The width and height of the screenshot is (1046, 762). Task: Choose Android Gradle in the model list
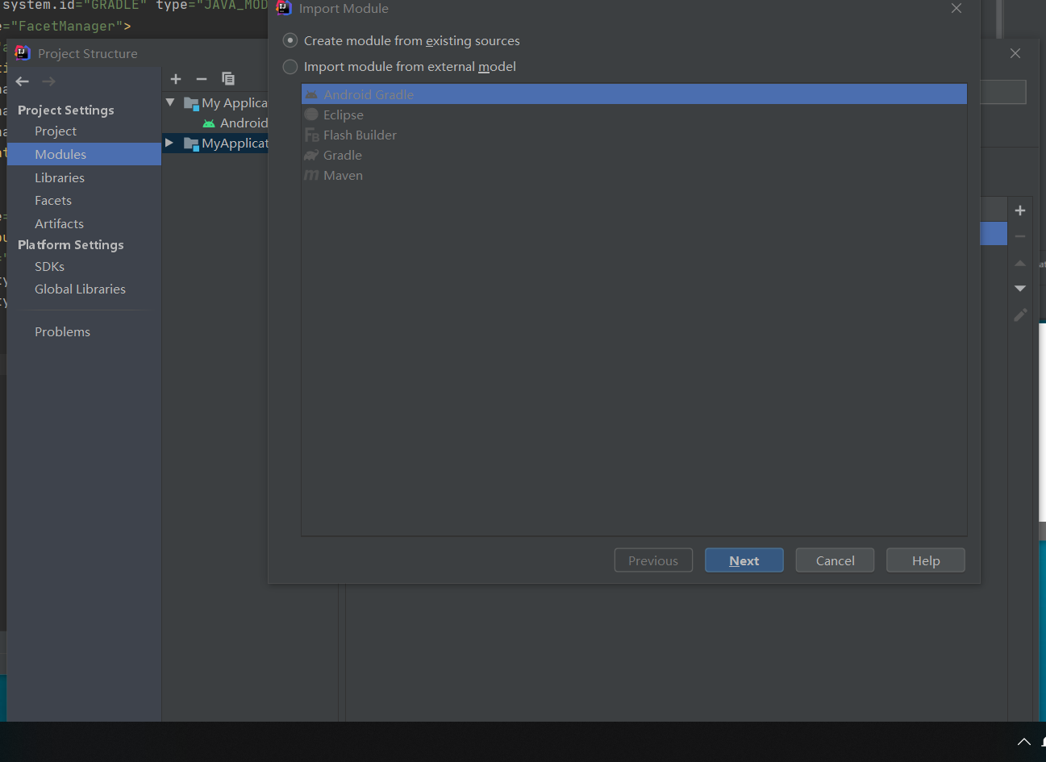pyautogui.click(x=634, y=94)
